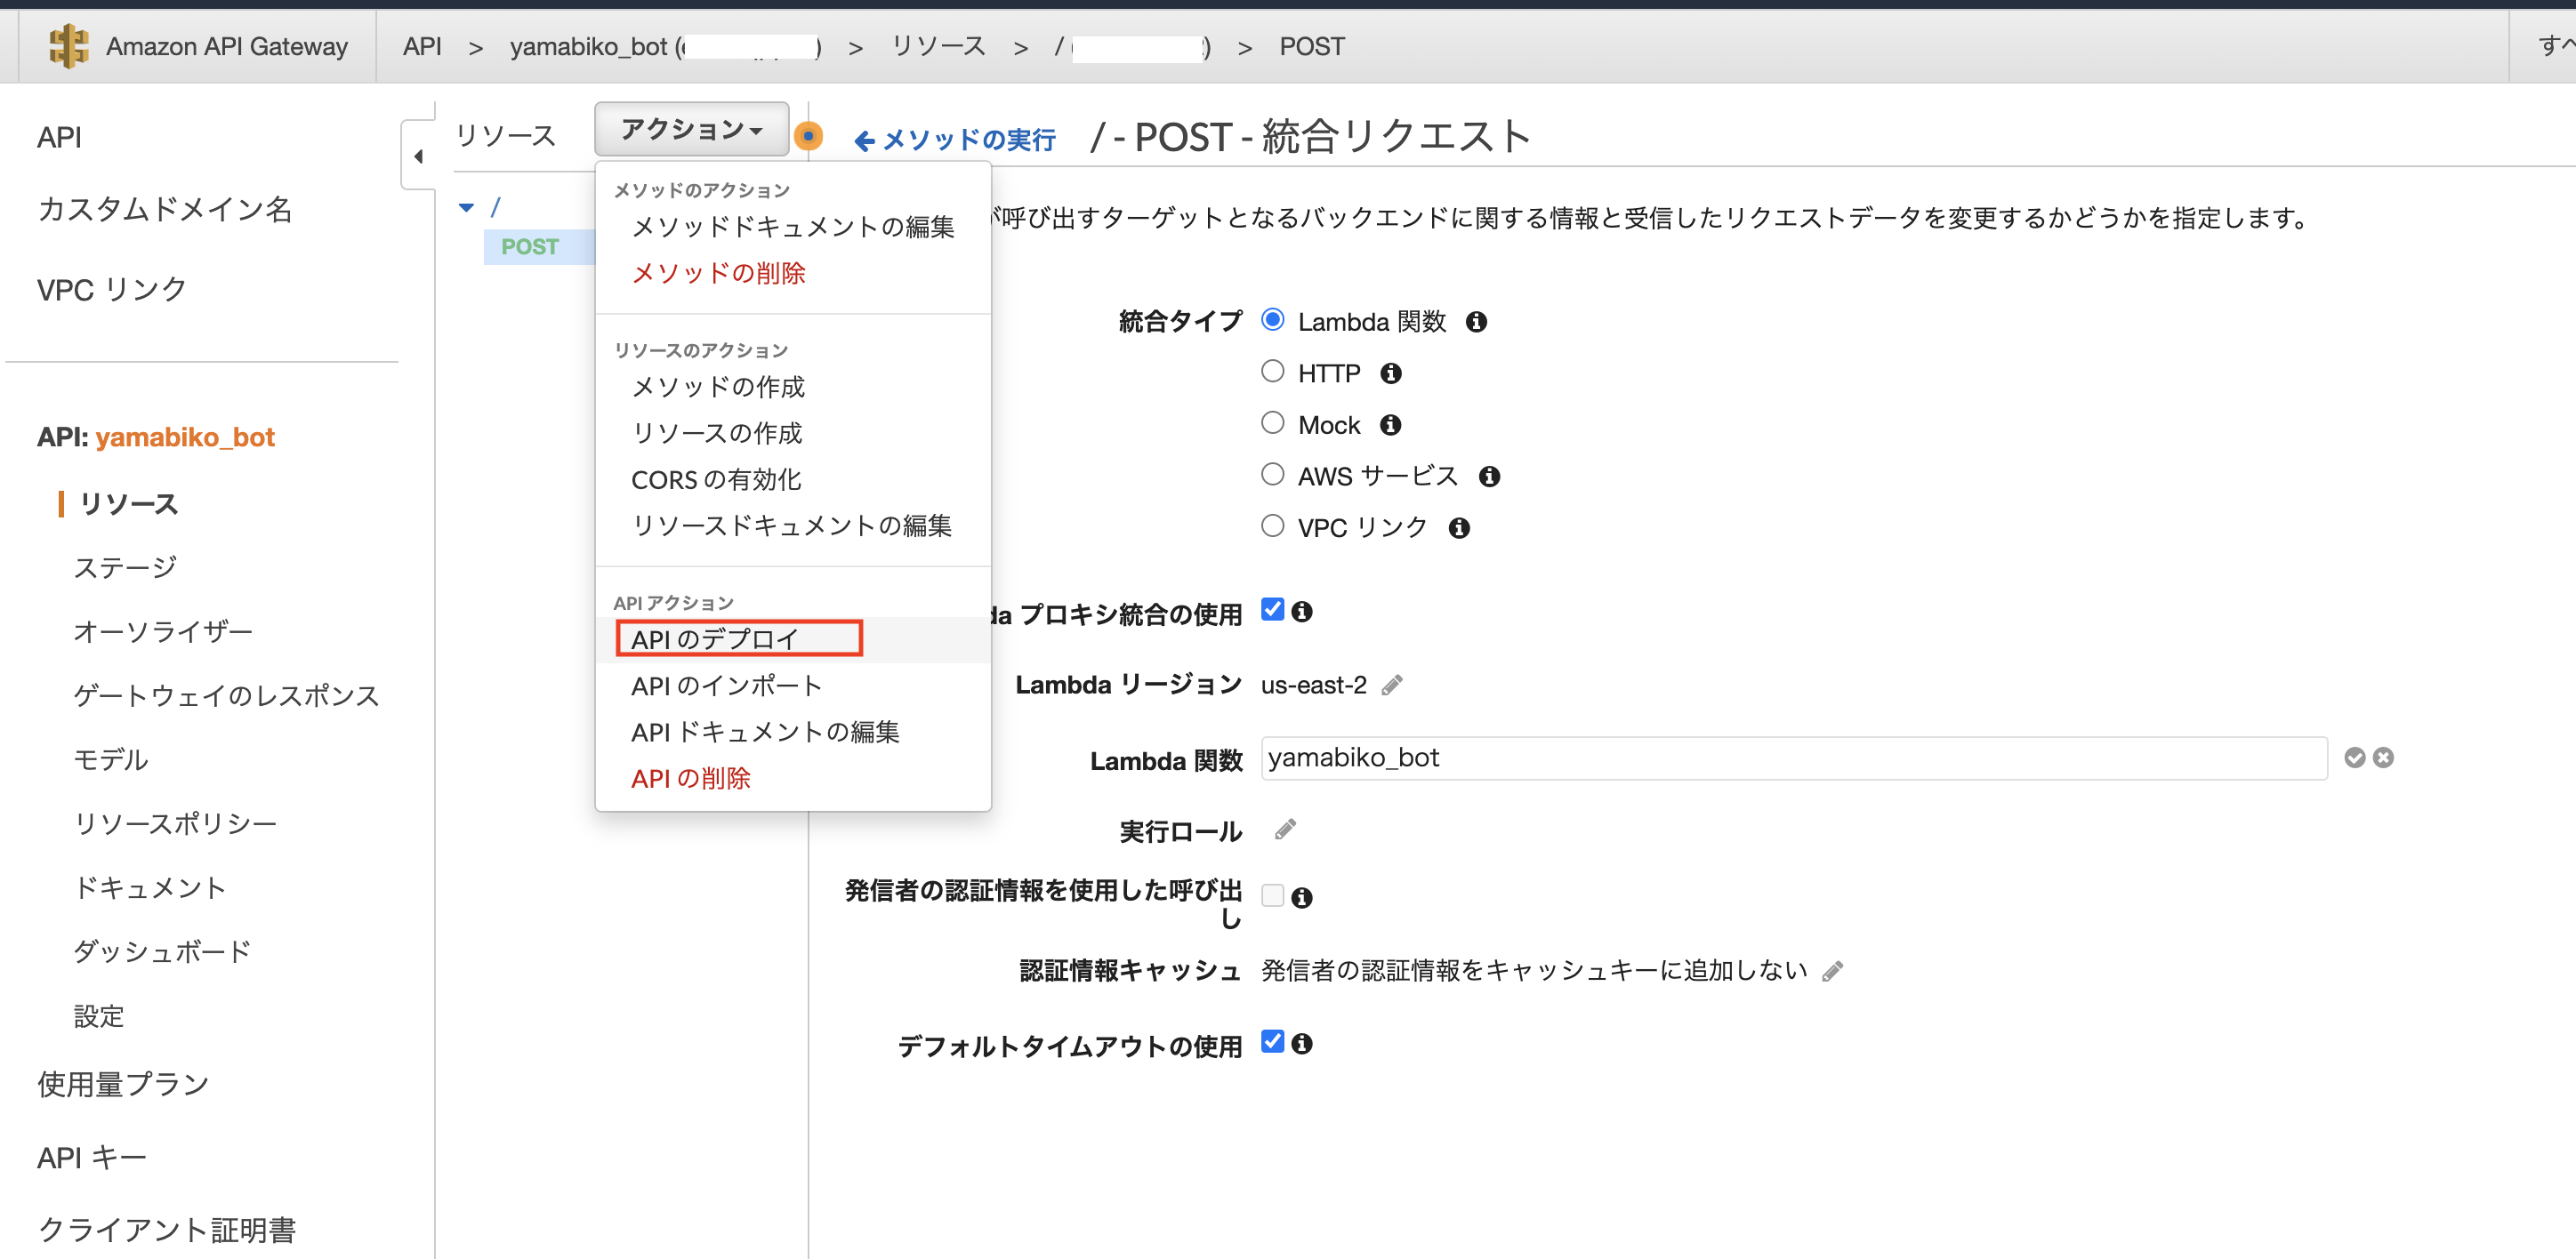Open the アクション dropdown button
The width and height of the screenshot is (2576, 1259).
click(x=691, y=129)
